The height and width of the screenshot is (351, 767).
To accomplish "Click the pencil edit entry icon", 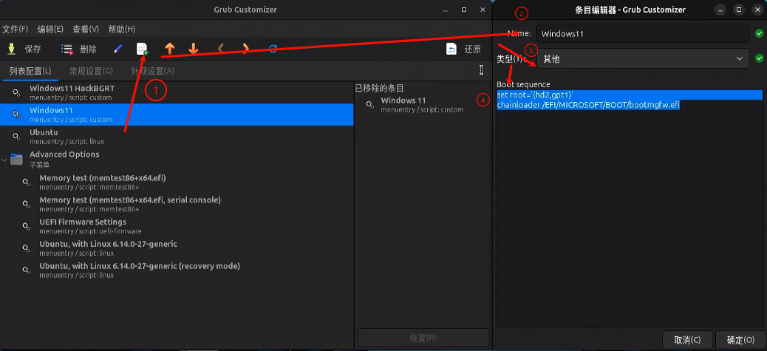I will (117, 50).
